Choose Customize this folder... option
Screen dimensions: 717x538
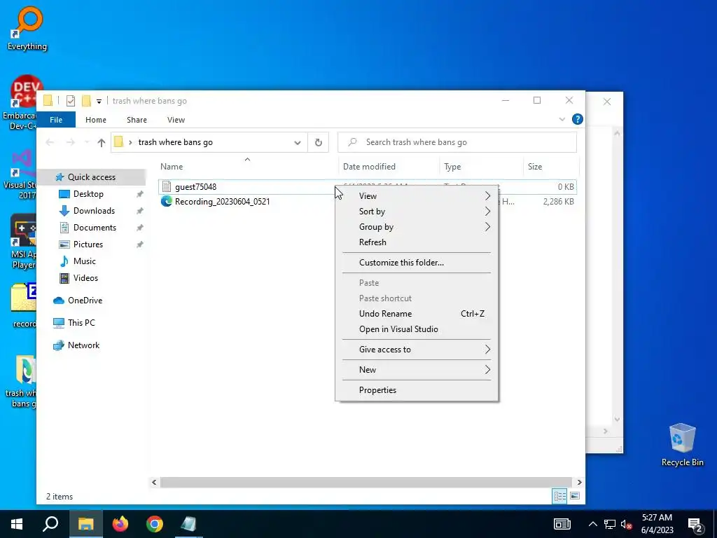[417, 263]
